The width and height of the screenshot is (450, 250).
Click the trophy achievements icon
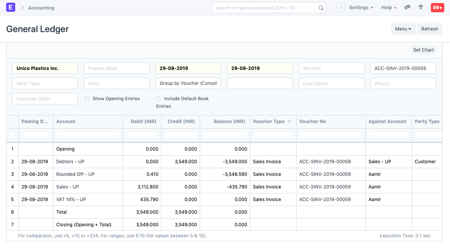click(421, 7)
